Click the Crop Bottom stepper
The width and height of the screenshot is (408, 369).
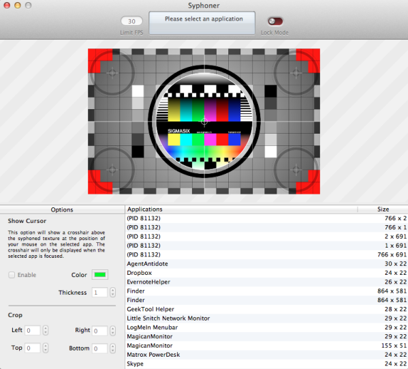[112, 349]
